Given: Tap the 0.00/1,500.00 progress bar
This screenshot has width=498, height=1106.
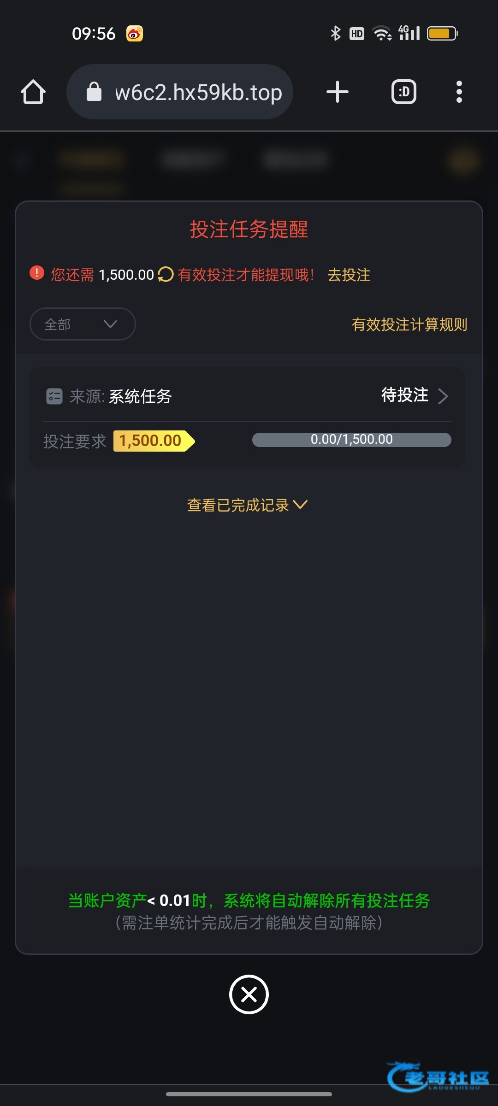Looking at the screenshot, I should click(351, 440).
